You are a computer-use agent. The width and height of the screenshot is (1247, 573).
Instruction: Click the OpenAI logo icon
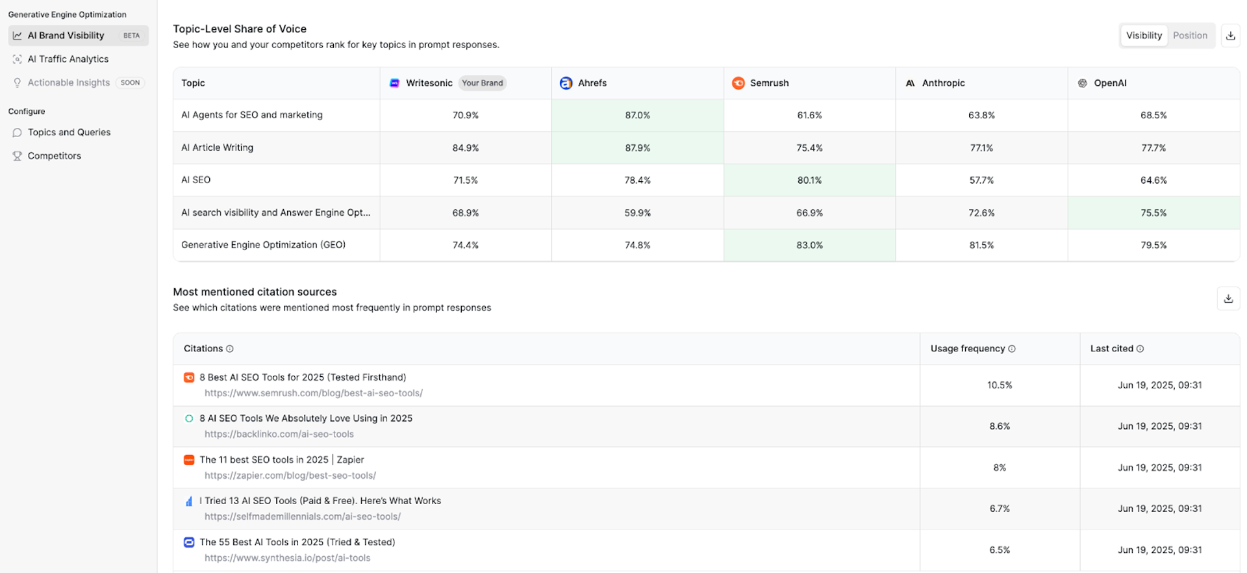pyautogui.click(x=1082, y=83)
